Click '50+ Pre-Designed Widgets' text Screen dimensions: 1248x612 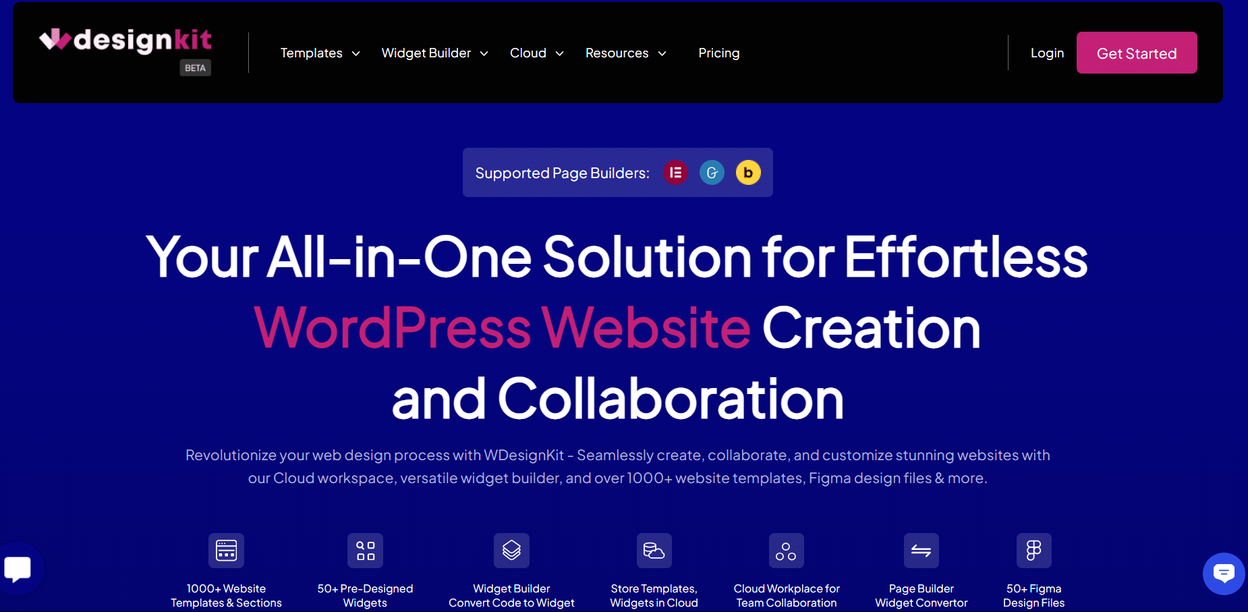click(365, 596)
